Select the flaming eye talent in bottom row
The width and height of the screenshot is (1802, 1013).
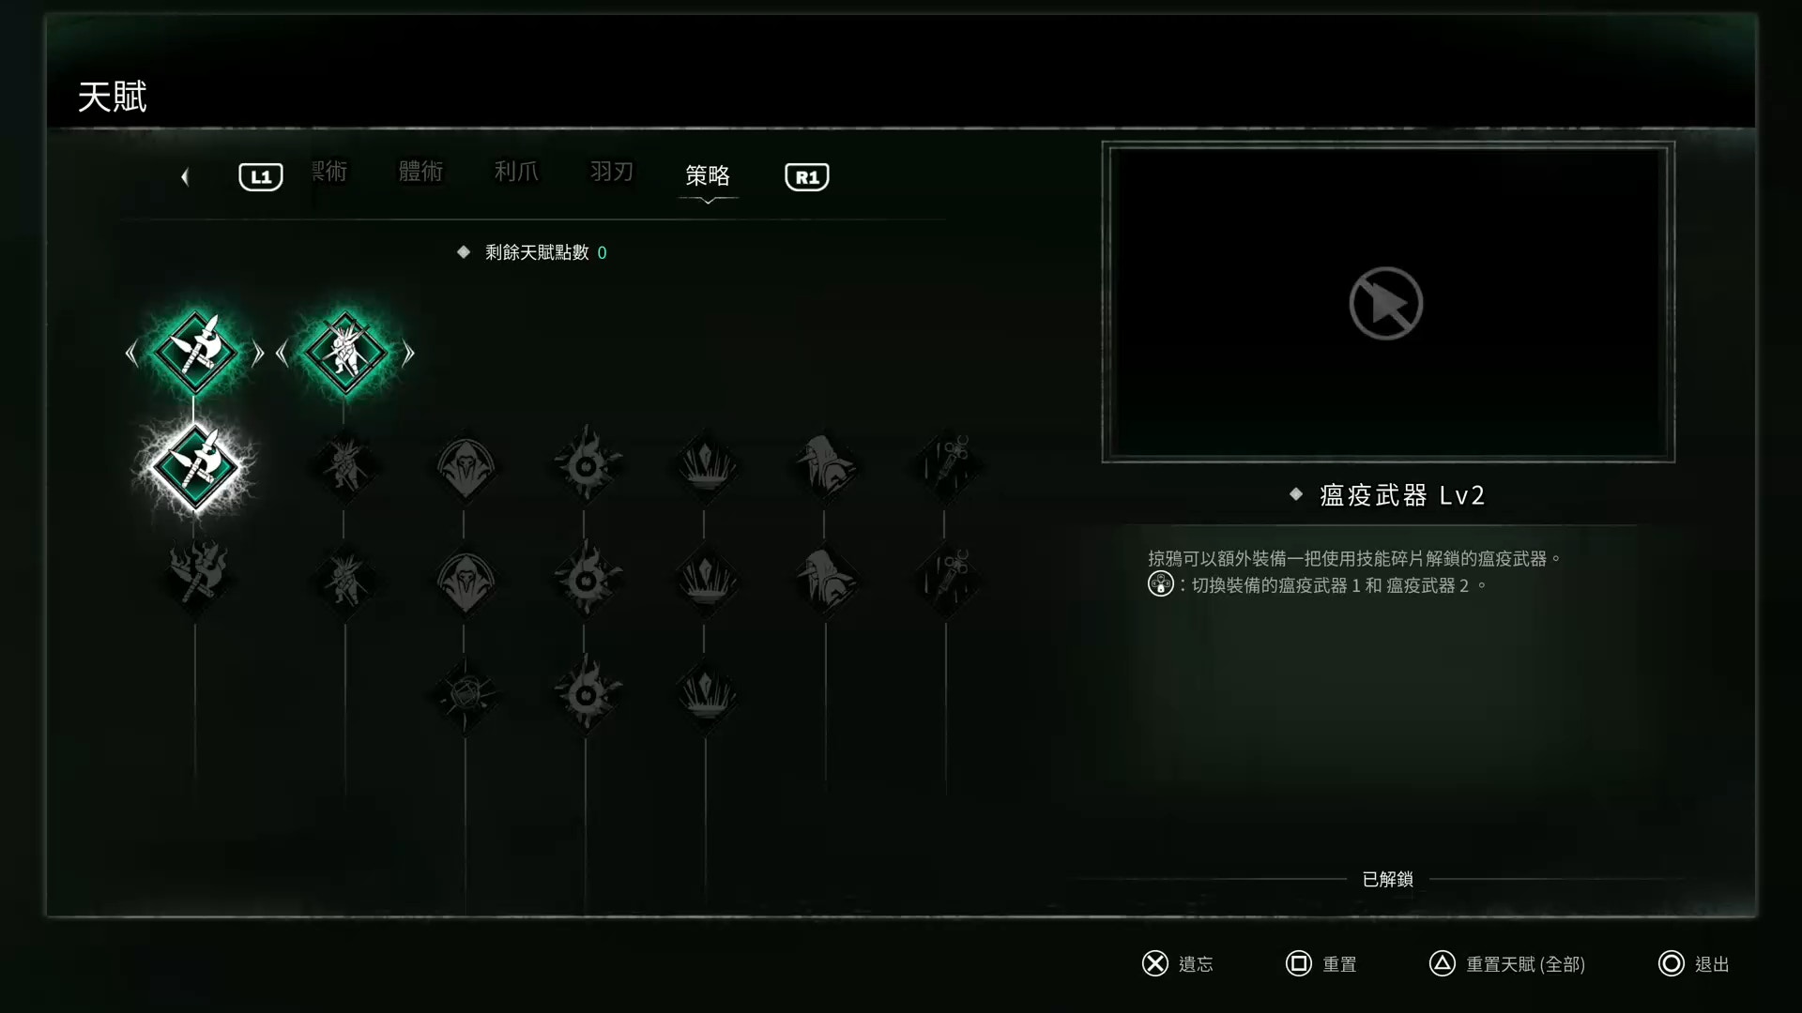[586, 695]
